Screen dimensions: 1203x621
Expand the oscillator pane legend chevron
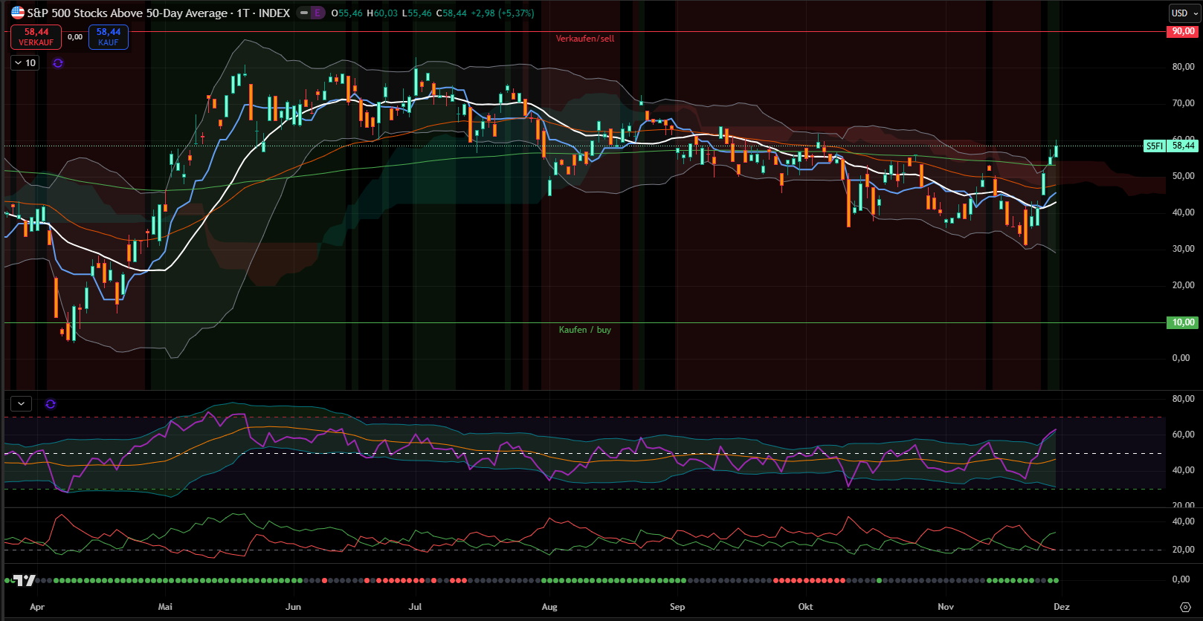21,403
